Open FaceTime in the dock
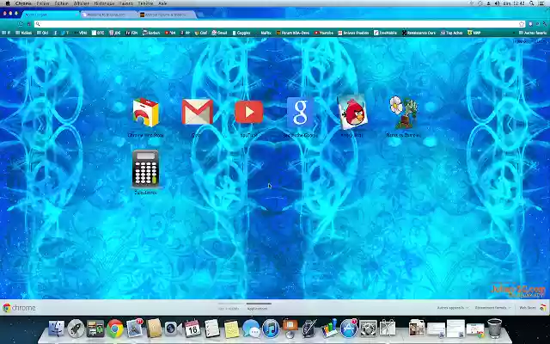 (x=173, y=329)
